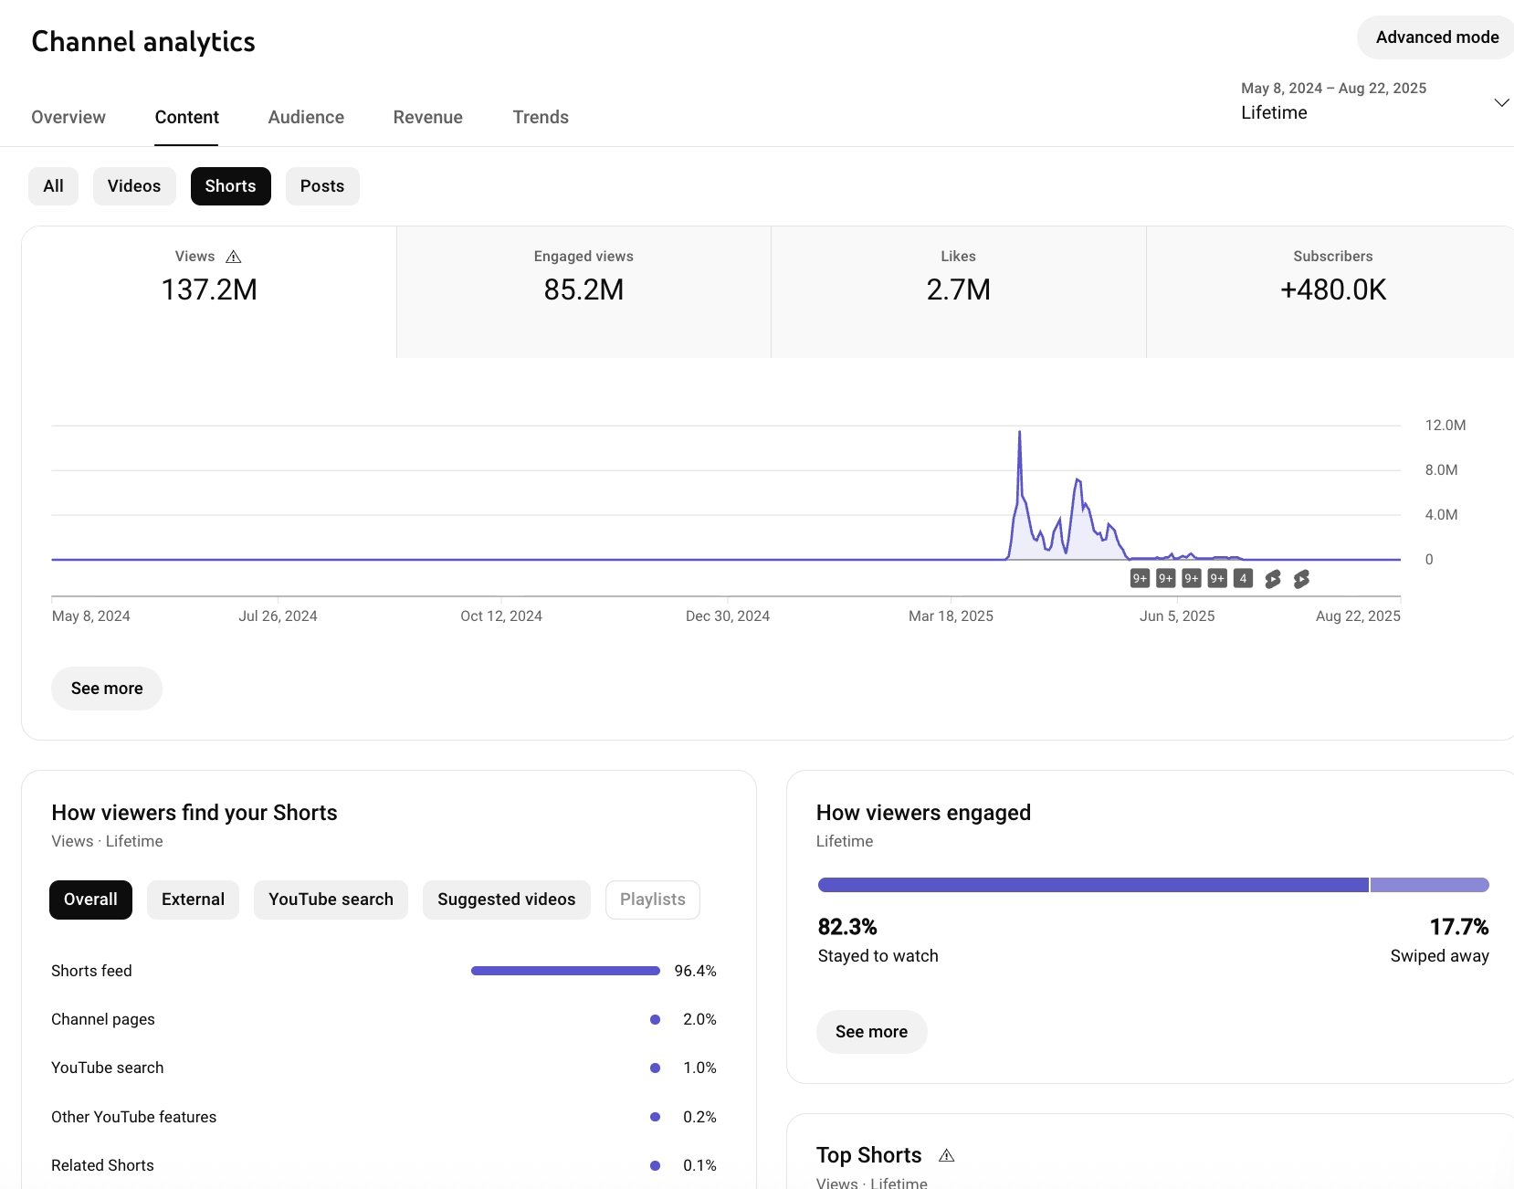Viewport: 1514px width, 1189px height.
Task: Choose the Posts filter chip
Action: click(x=322, y=186)
